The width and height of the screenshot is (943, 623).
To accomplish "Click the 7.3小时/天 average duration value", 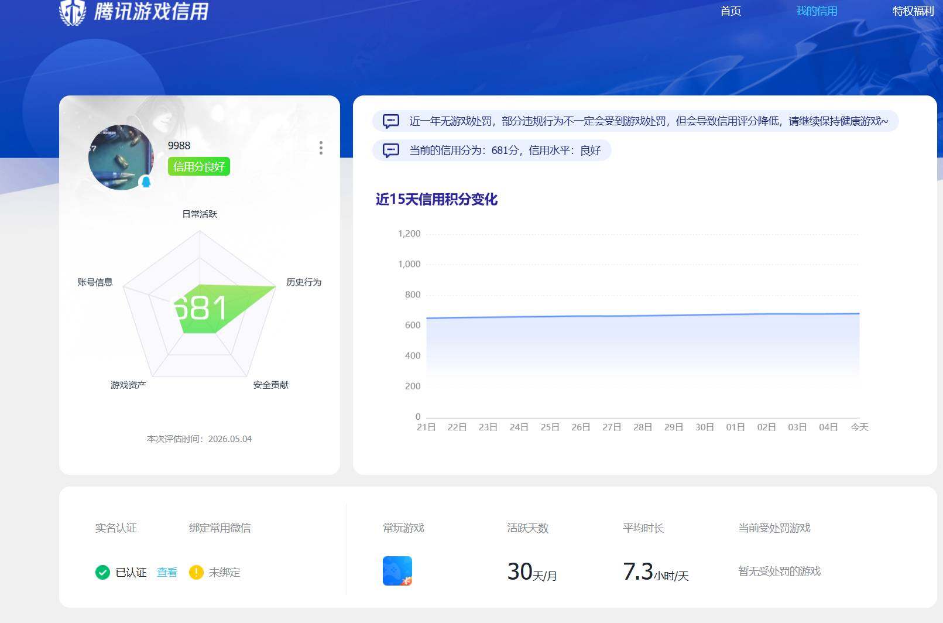I will click(x=656, y=571).
